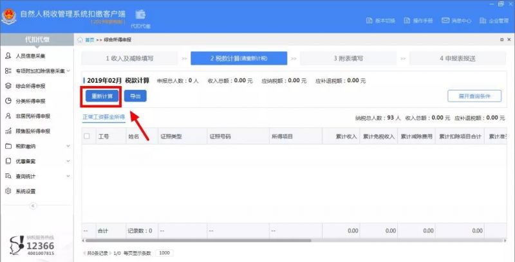515x262 pixels.
Task: Click the 重新计算 recalculate button
Action: coord(102,96)
